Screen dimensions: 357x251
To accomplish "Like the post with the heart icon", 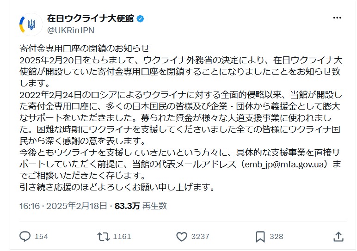I will (182, 237).
